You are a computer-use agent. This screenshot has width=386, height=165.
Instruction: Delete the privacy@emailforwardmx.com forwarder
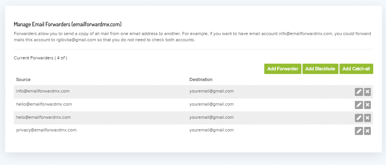[367, 131]
